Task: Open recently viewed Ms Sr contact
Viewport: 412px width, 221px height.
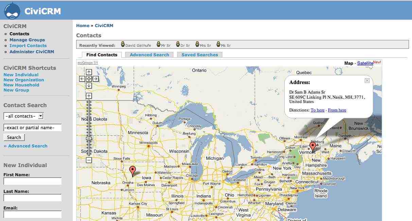Action: [x=223, y=45]
